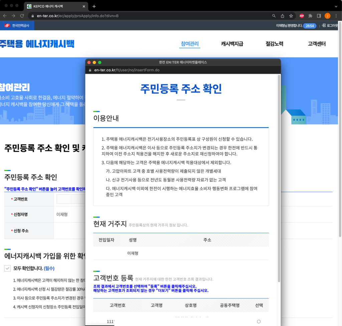Select the KEPCO 에너지 캐시백 browser tab
Screen dimensions: 342x326
pos(56,7)
